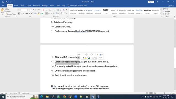Click the Undo arrow in the Quick Access Toolbar
This screenshot has width=176, height=99.
click(7, 2)
